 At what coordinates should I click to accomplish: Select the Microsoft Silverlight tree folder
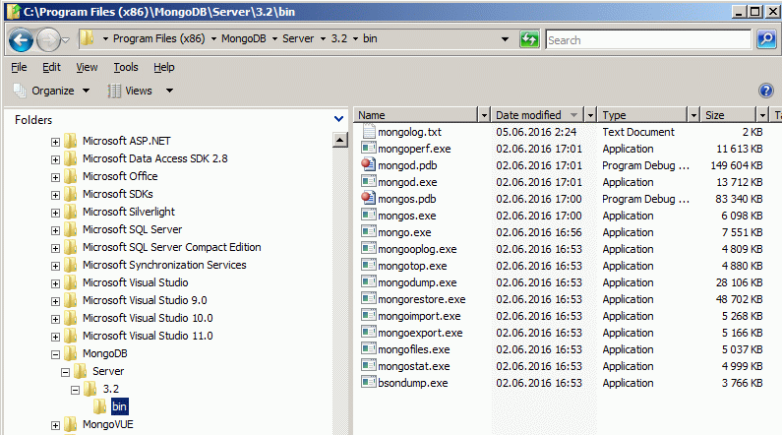129,212
